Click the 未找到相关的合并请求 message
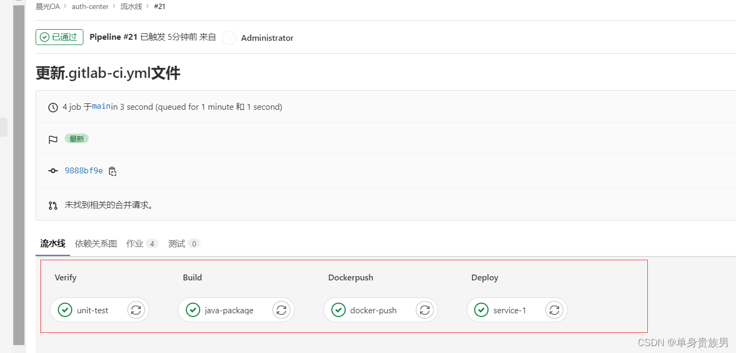The image size is (736, 353). 109,205
